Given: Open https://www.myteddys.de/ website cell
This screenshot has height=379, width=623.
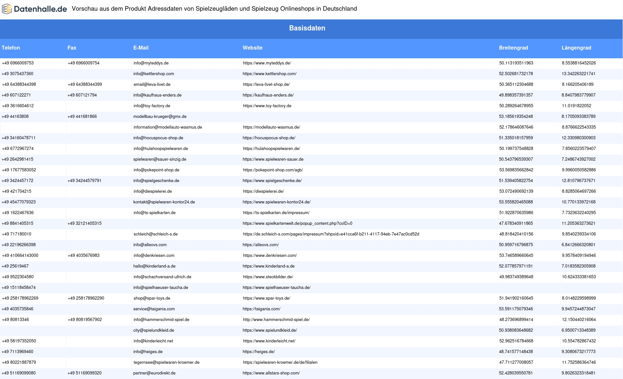Looking at the screenshot, I should (x=267, y=63).
